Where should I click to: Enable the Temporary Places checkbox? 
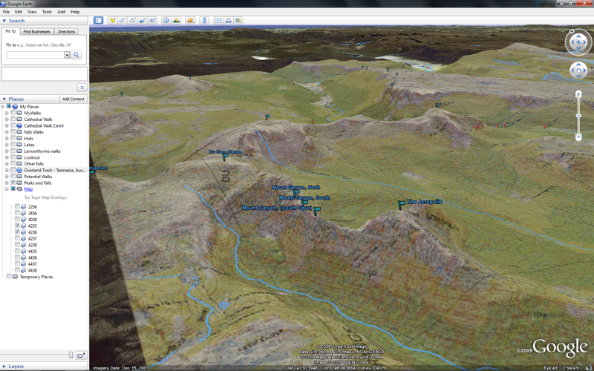9,276
